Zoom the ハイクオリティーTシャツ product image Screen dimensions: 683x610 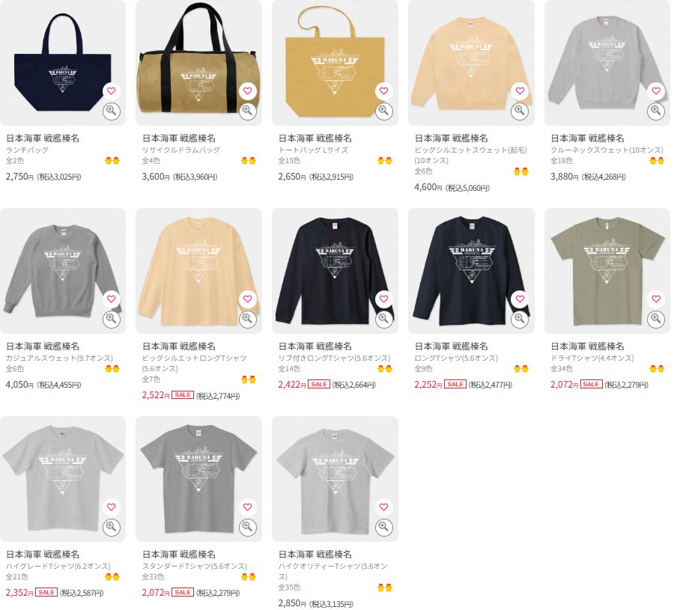click(x=383, y=527)
